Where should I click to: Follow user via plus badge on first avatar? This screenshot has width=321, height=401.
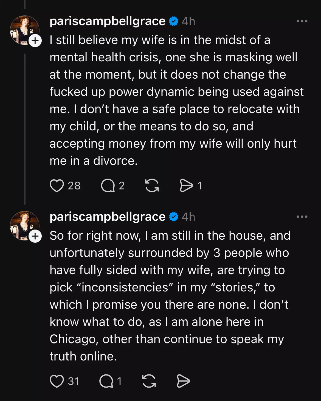(35, 41)
